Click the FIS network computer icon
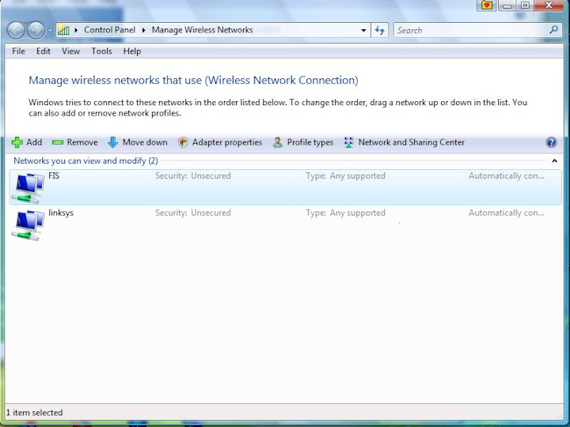The height and width of the screenshot is (427, 570). (28, 188)
